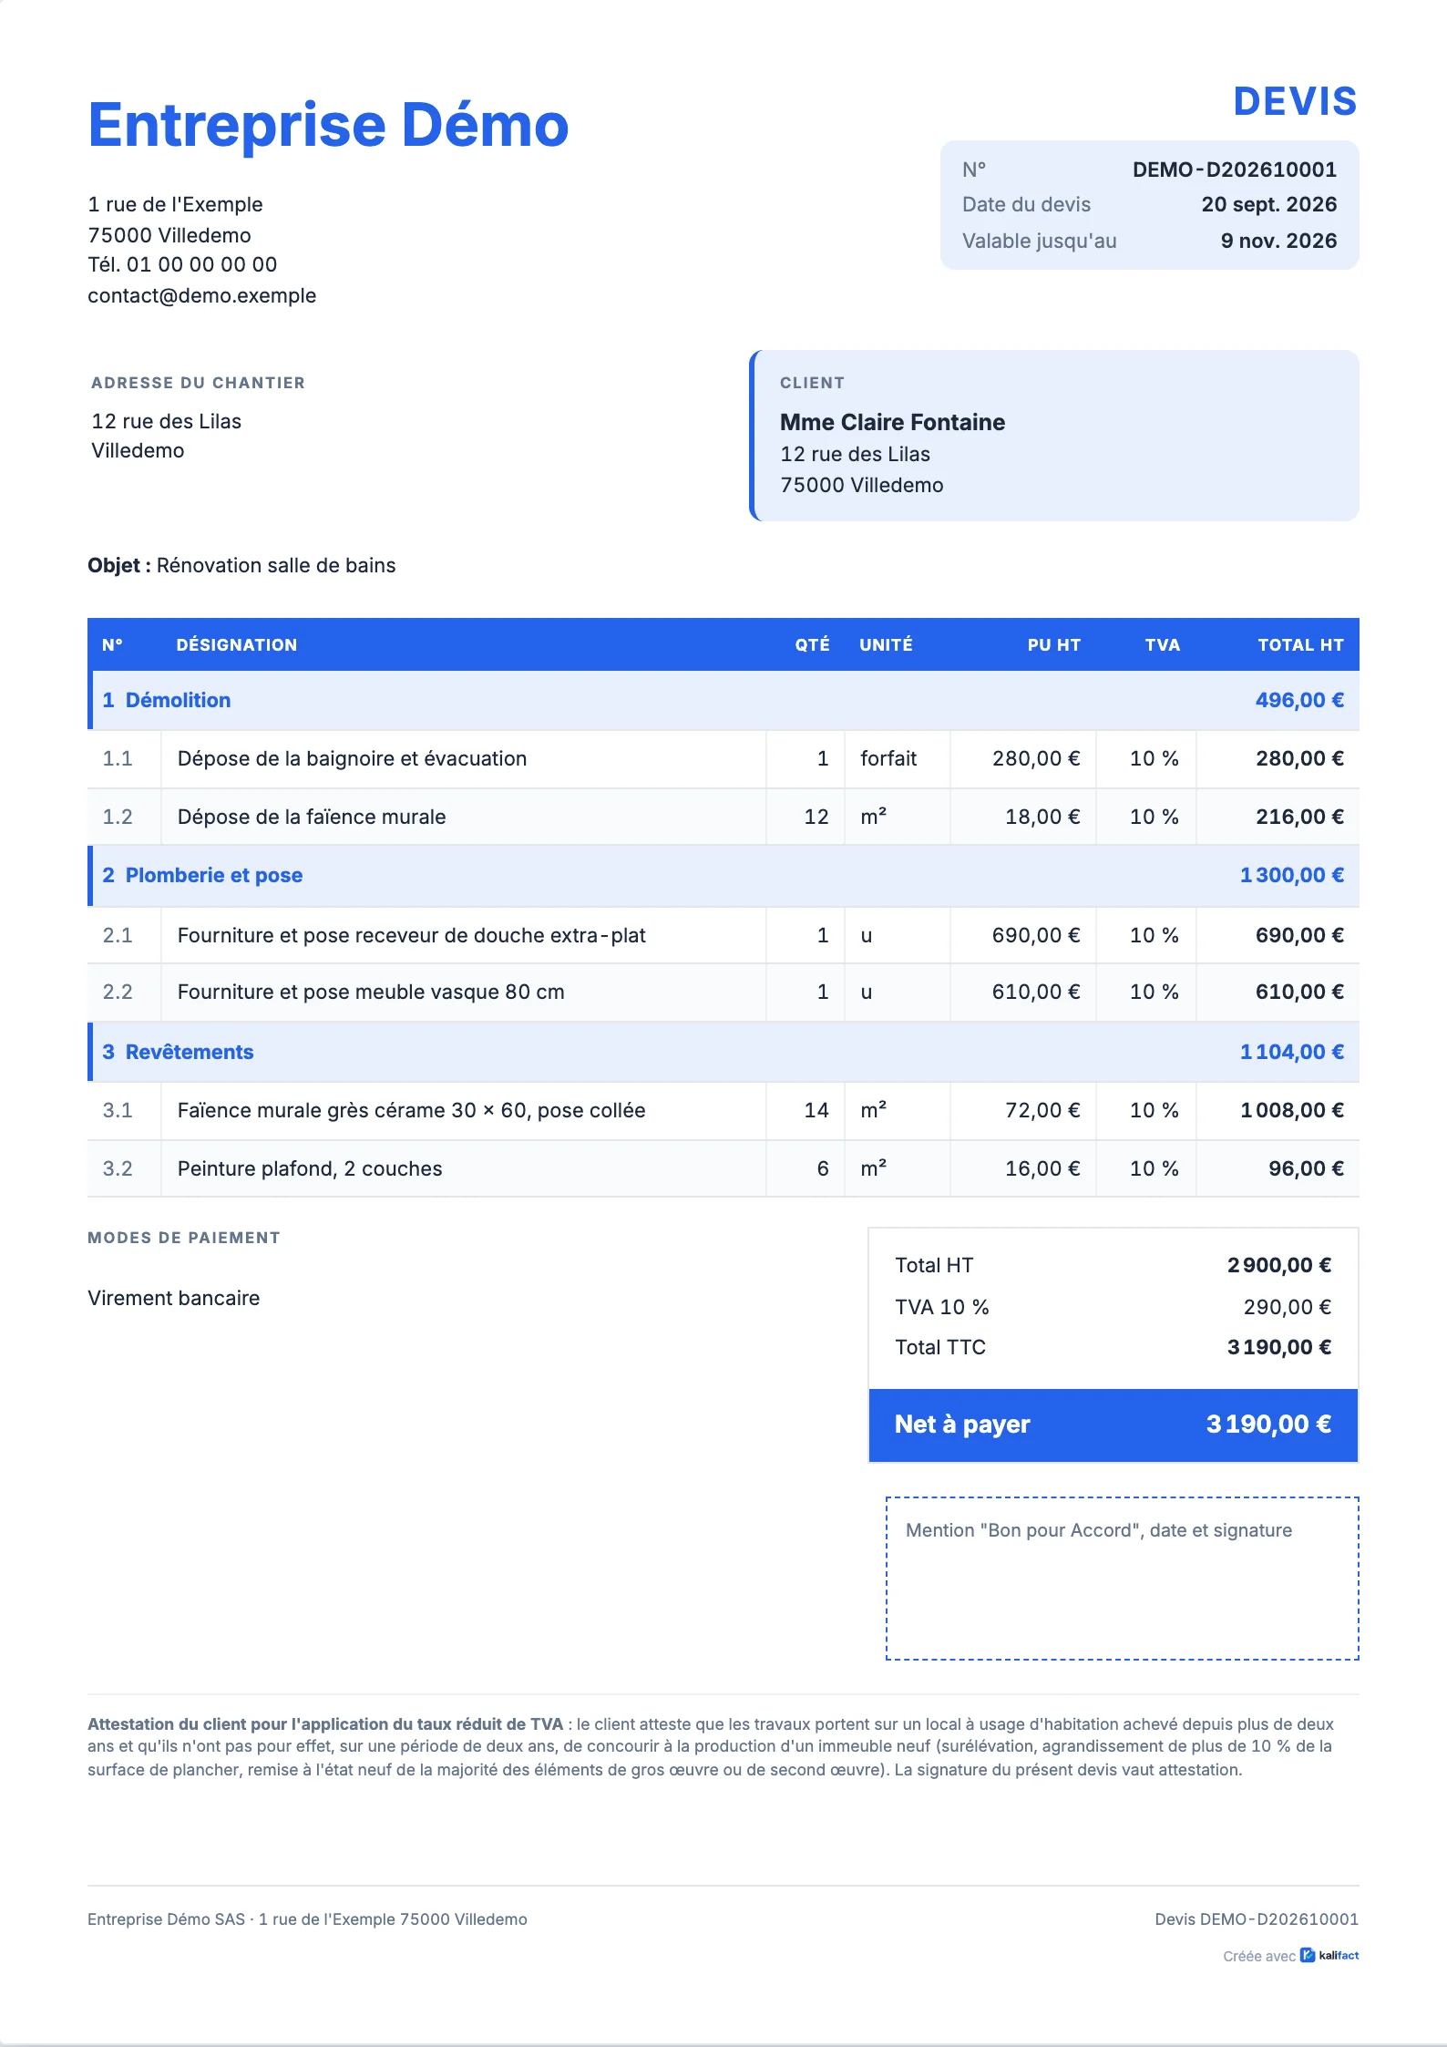The height and width of the screenshot is (2047, 1447).
Task: Click footer text Entreprise Démo SAS address
Action: point(307,1918)
